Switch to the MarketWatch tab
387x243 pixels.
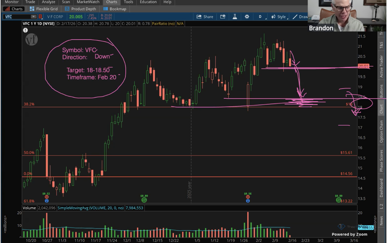click(88, 2)
